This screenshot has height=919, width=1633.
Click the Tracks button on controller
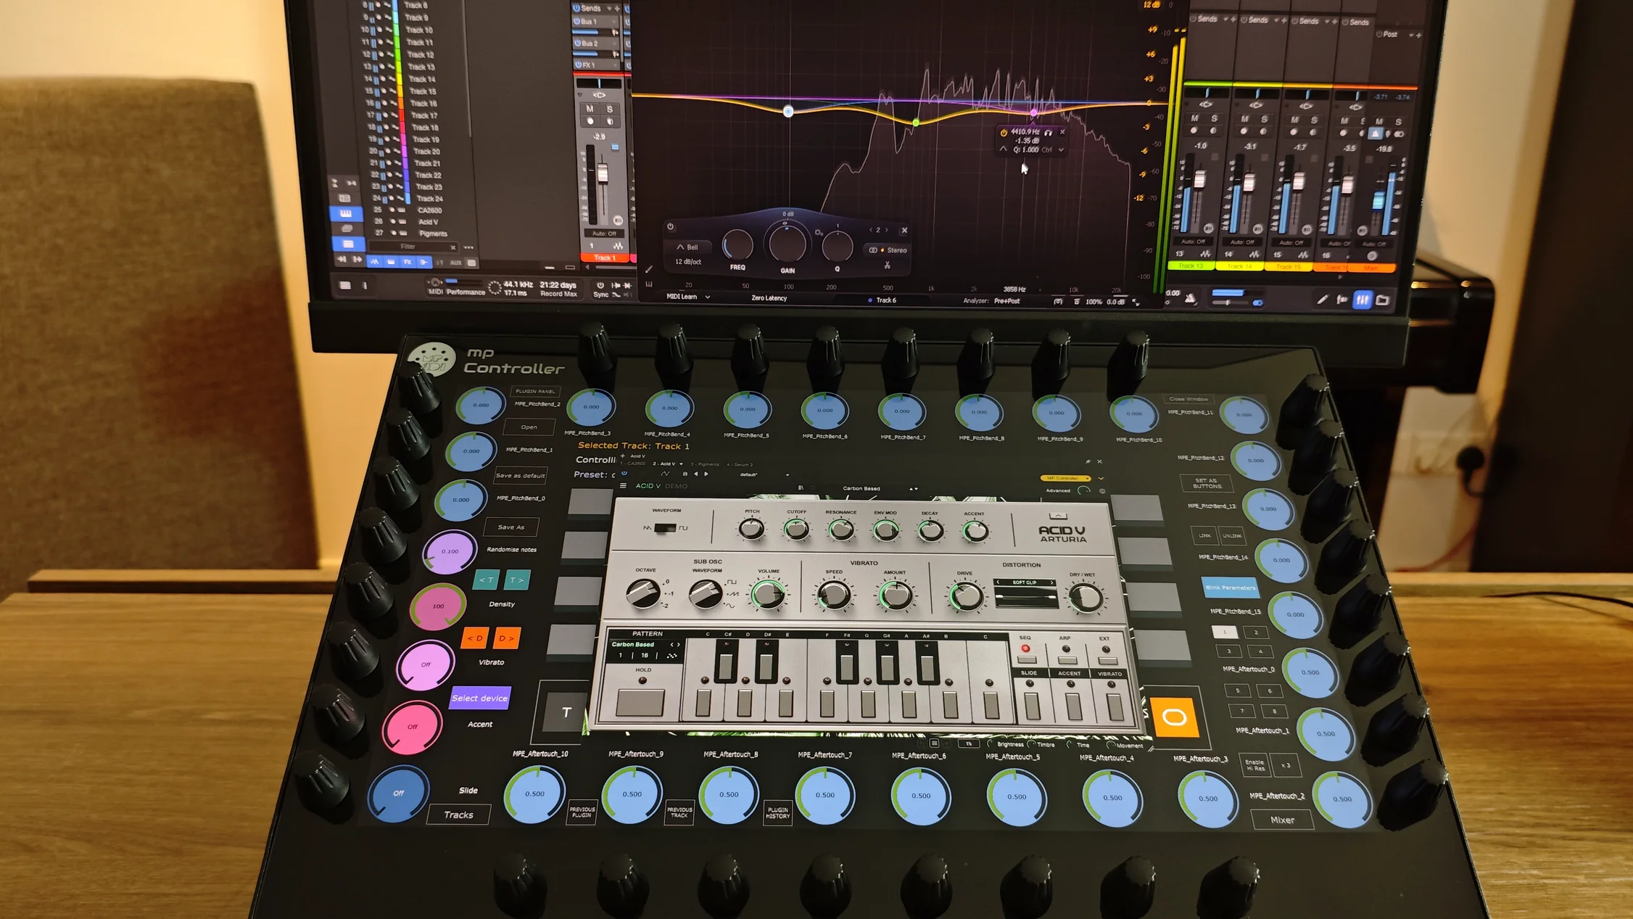pyautogui.click(x=458, y=815)
